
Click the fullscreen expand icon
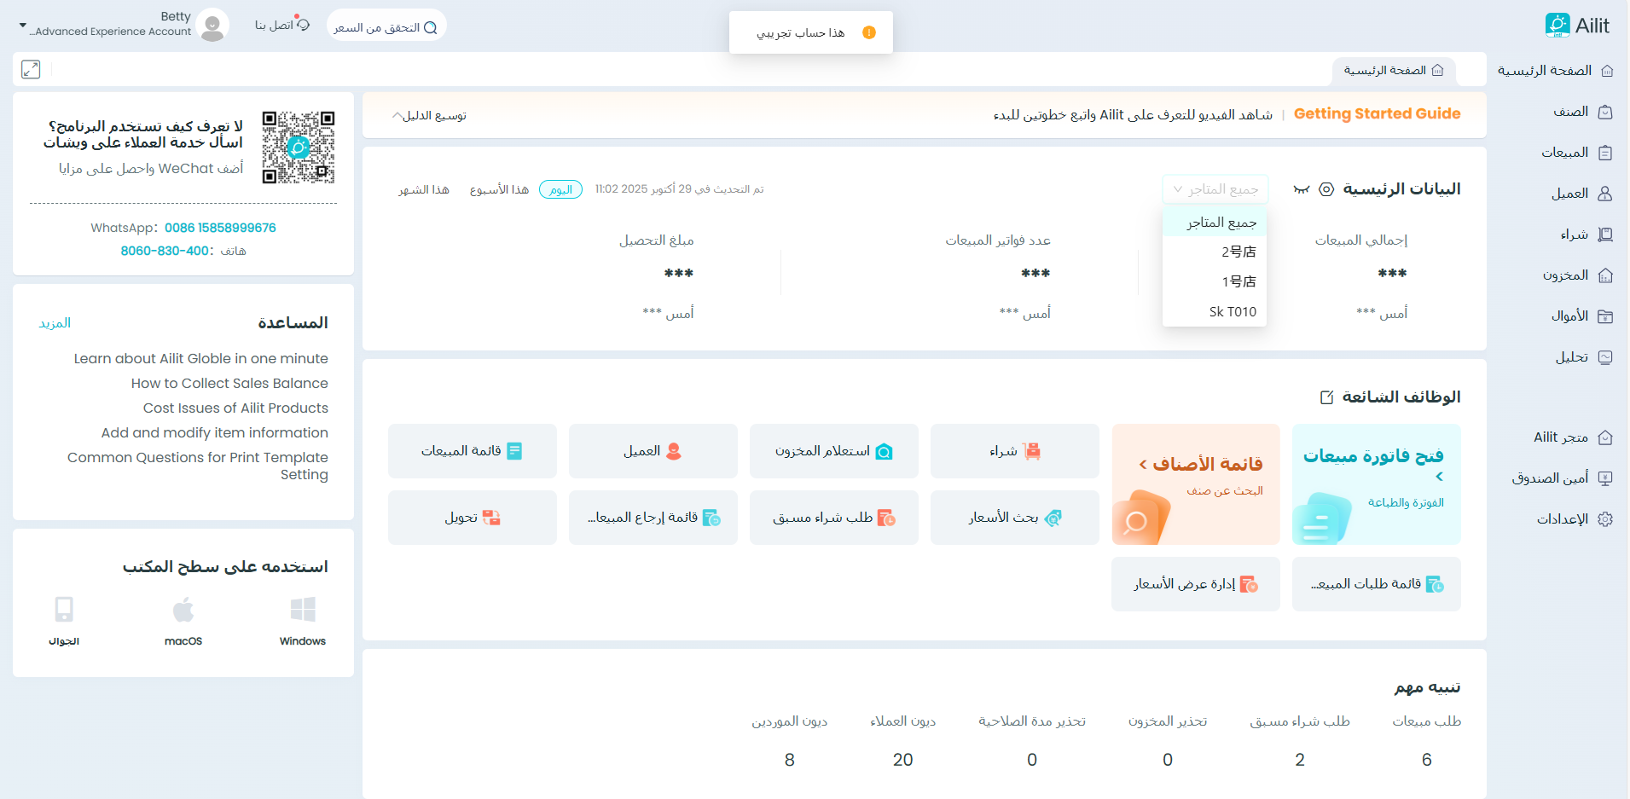pyautogui.click(x=31, y=70)
